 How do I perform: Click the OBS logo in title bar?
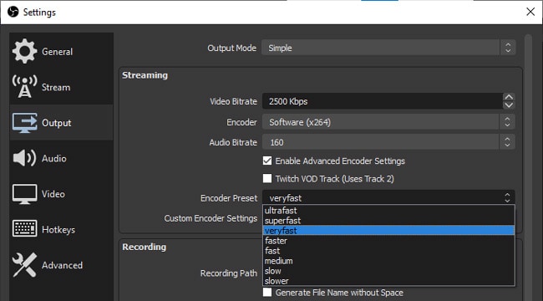tap(13, 13)
